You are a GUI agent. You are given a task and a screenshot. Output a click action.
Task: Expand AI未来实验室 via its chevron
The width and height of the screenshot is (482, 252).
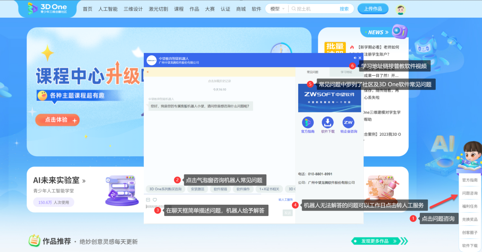point(84,181)
